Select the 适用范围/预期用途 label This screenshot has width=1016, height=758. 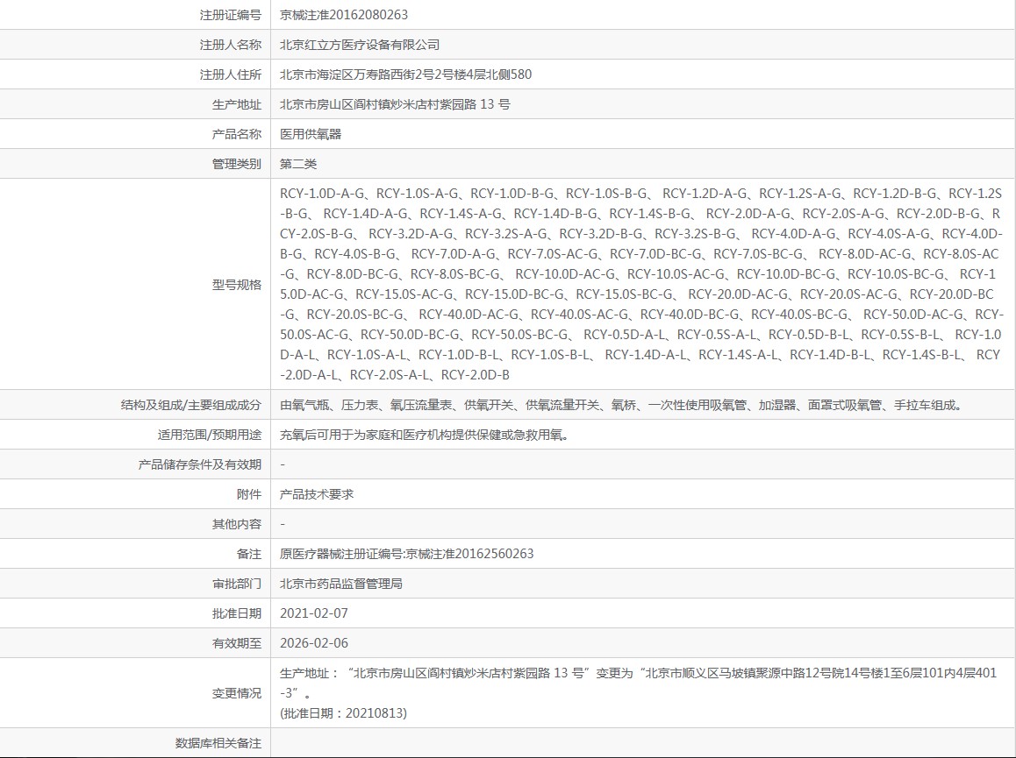[x=210, y=435]
